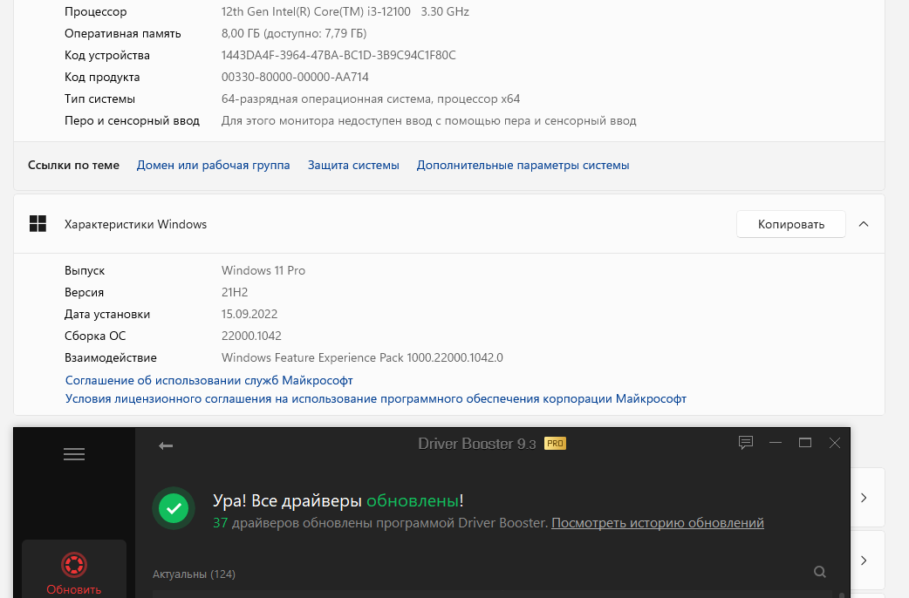Select device code 1443DA4F-3964-47BA-BC1D-3B9C94C1F80C
This screenshot has height=598, width=909.
[338, 55]
